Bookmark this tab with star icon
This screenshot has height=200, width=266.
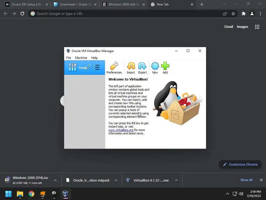[233, 14]
